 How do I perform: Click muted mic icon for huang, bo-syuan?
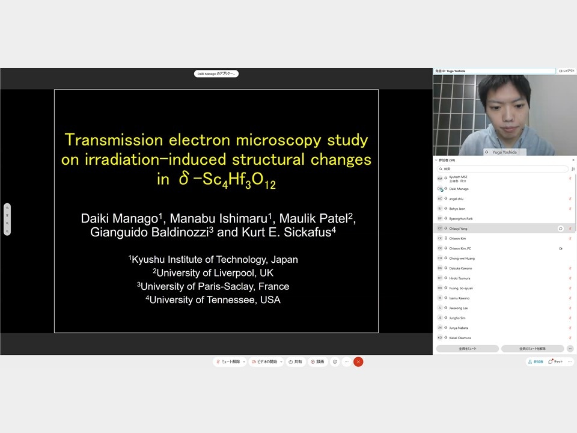[x=570, y=288]
